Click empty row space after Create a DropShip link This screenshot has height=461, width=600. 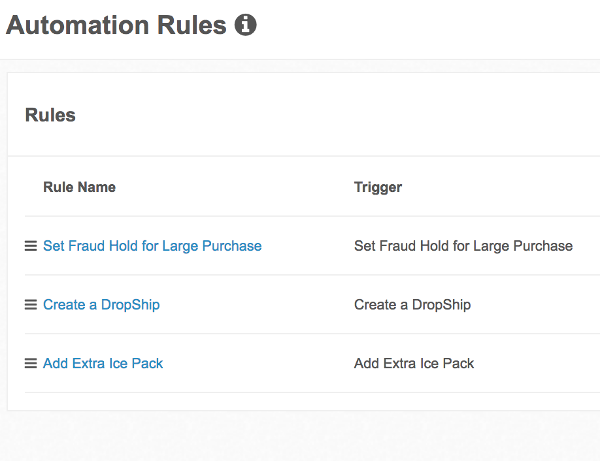click(x=255, y=305)
